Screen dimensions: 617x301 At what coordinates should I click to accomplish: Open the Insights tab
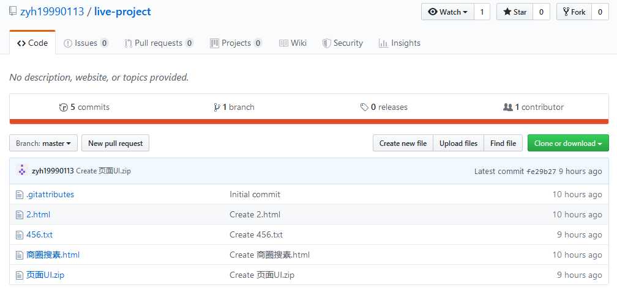(399, 43)
